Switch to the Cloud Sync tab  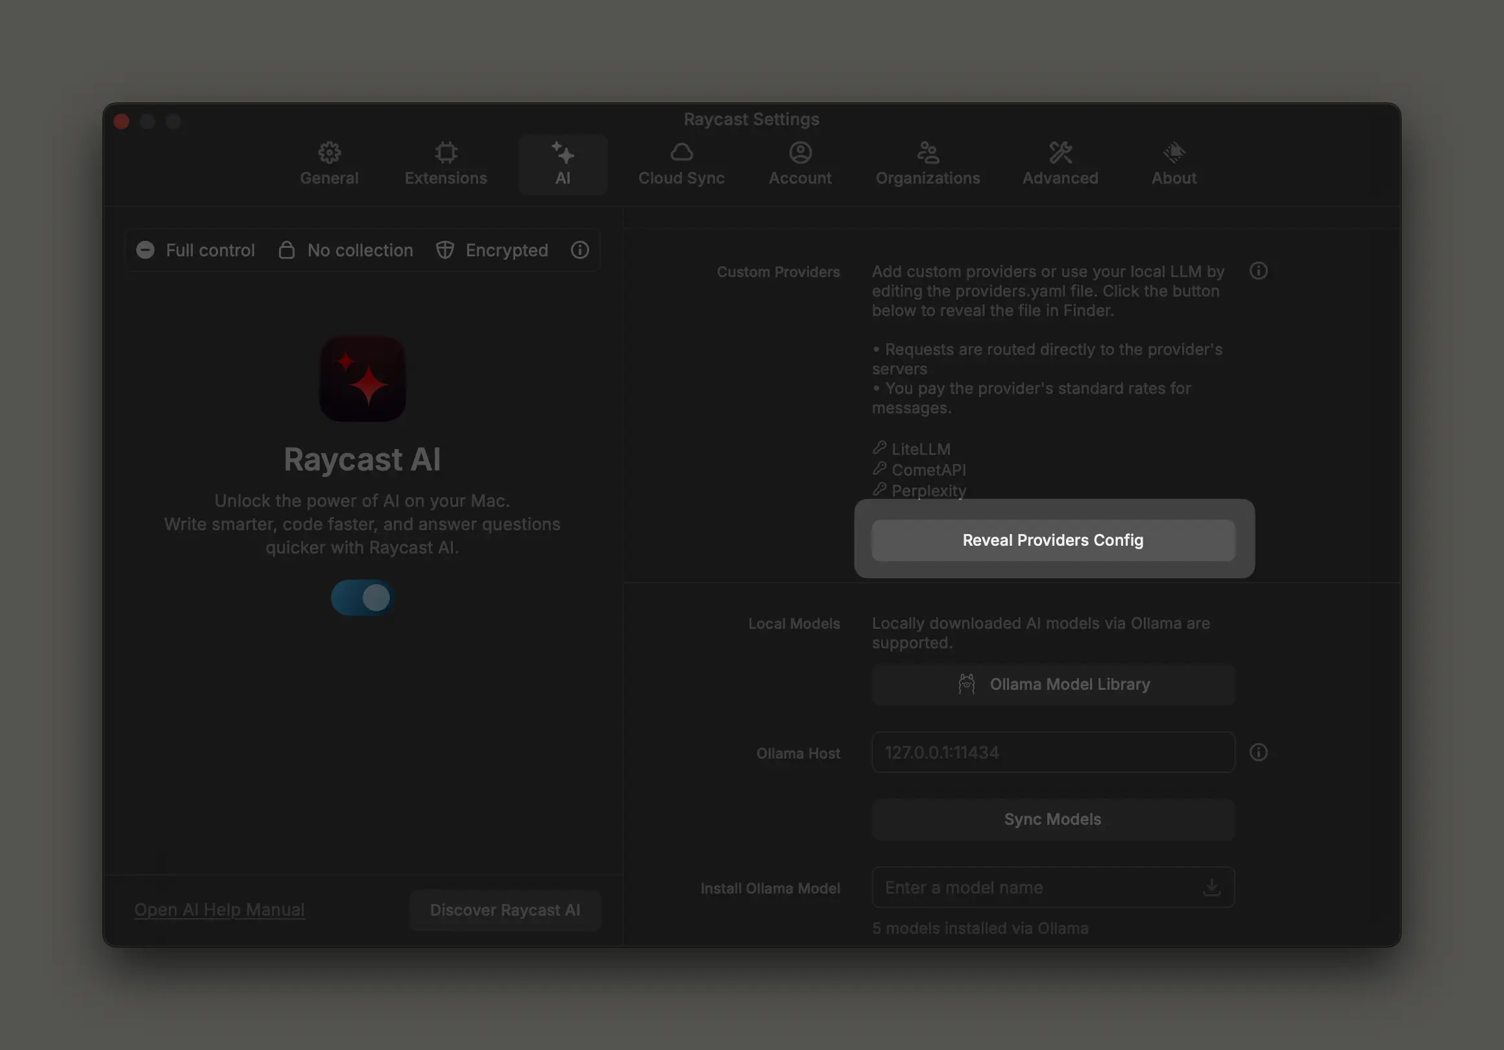point(681,163)
